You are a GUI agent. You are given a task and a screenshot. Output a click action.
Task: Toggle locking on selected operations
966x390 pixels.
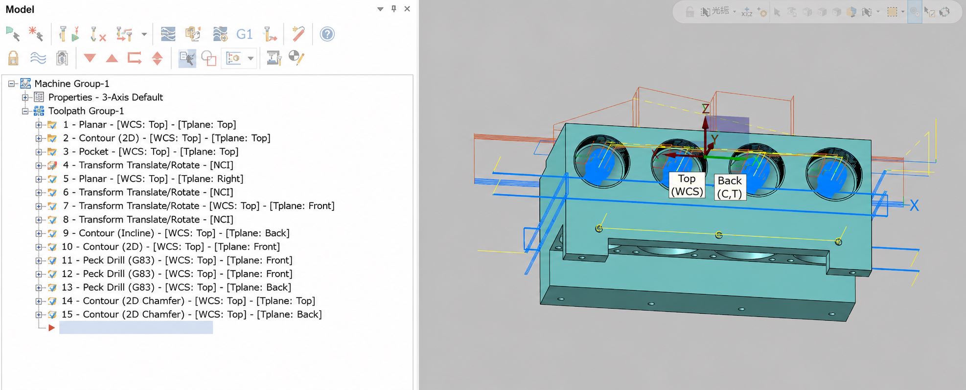[13, 58]
